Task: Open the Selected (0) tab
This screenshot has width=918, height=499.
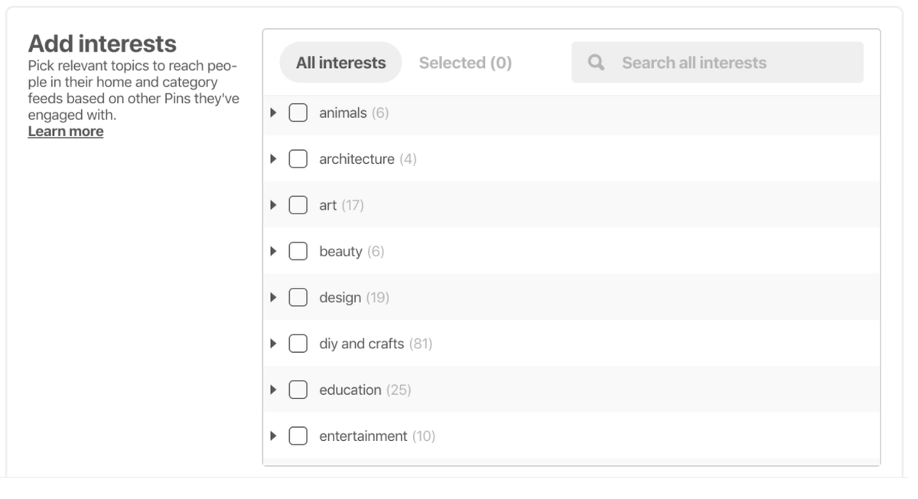Action: tap(465, 63)
